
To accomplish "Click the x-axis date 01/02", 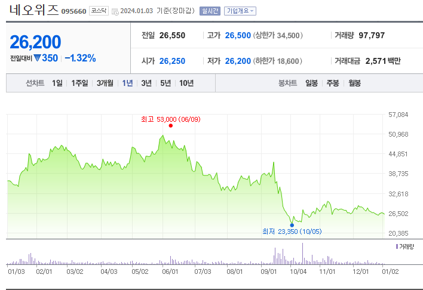I will (390, 272).
